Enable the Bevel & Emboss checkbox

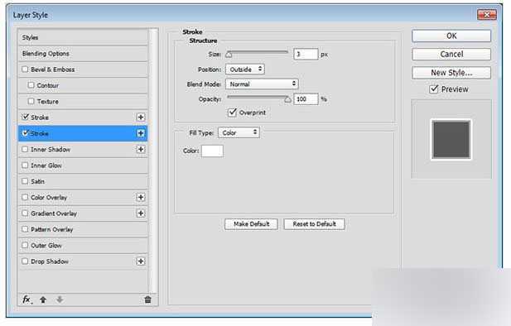click(25, 70)
